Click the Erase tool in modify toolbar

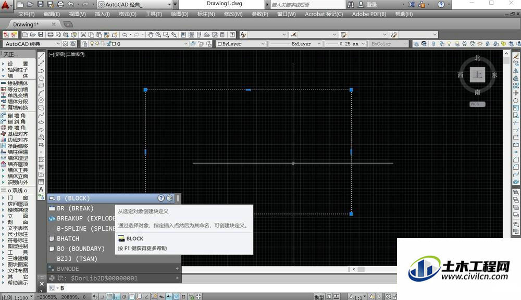tap(516, 56)
